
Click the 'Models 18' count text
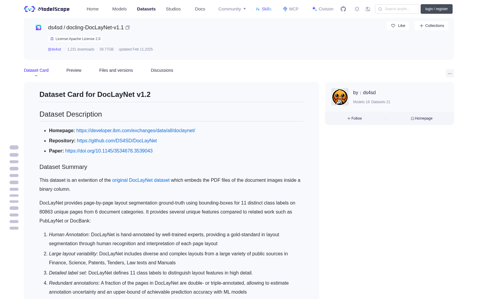tap(361, 102)
